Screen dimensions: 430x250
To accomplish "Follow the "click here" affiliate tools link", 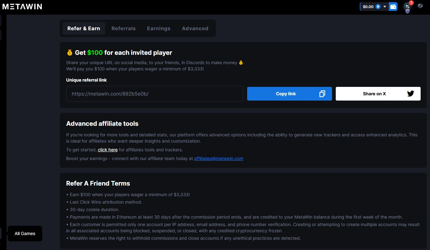I will click(x=108, y=150).
